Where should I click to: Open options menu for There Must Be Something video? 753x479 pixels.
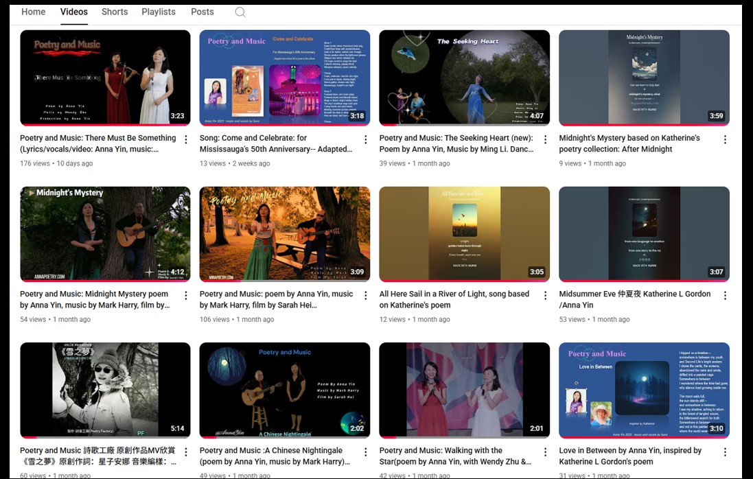[185, 140]
